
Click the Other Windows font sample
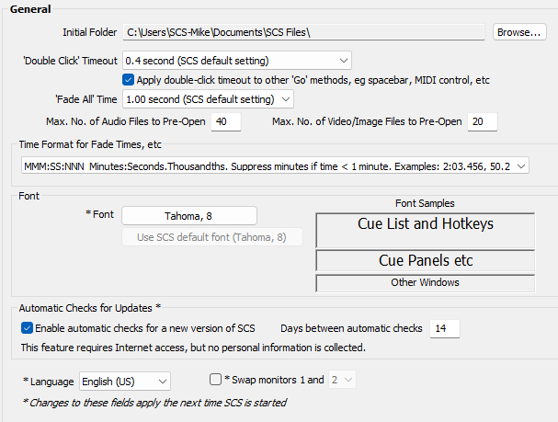426,283
